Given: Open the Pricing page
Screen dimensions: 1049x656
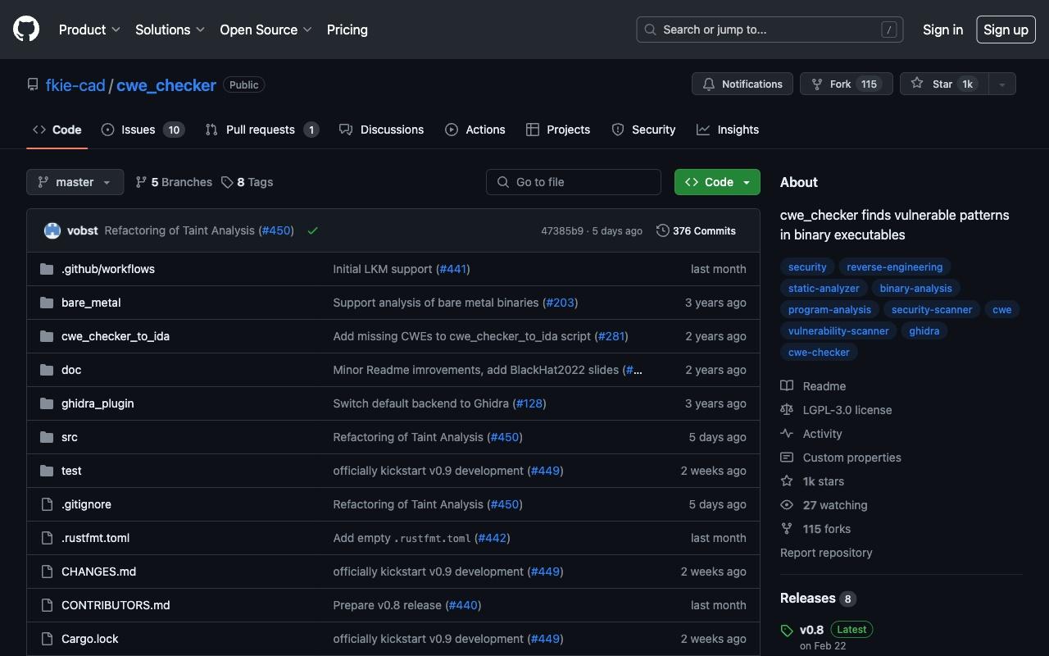Looking at the screenshot, I should click(x=347, y=30).
